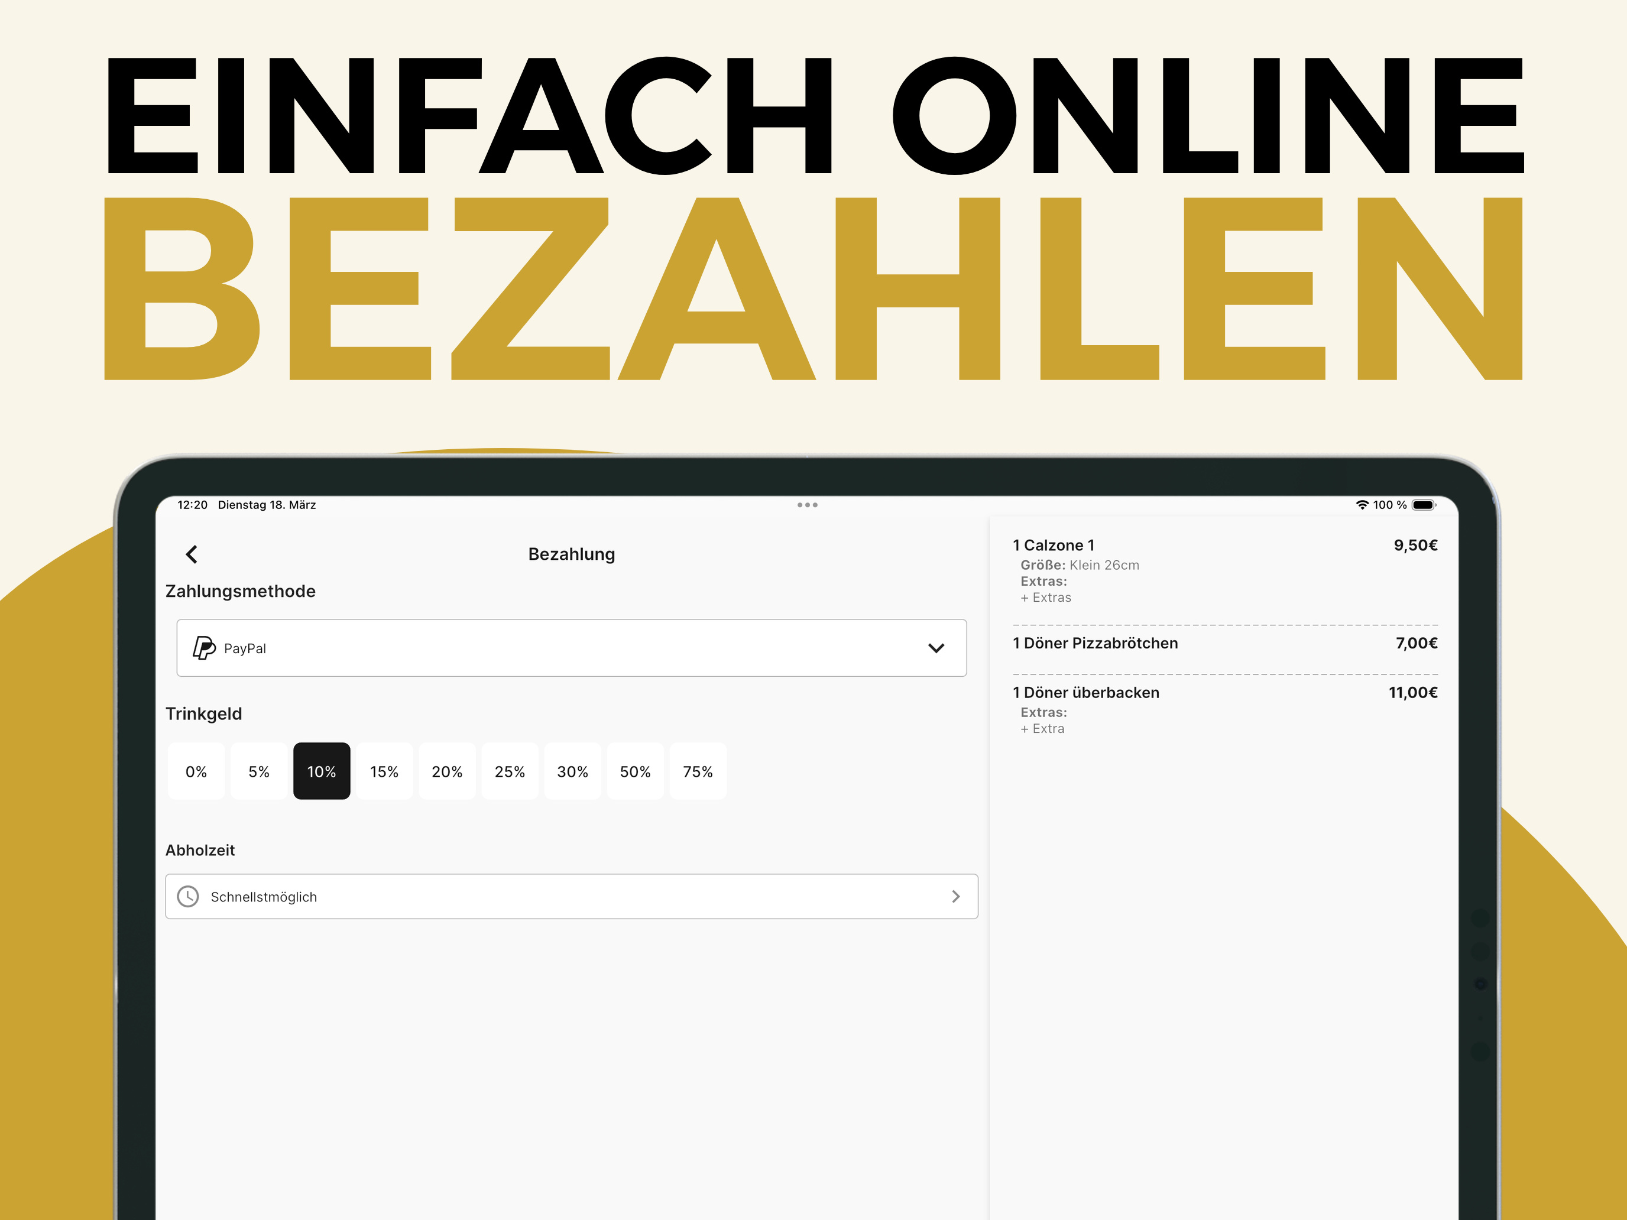Tap the 9,50€ price

(1416, 546)
